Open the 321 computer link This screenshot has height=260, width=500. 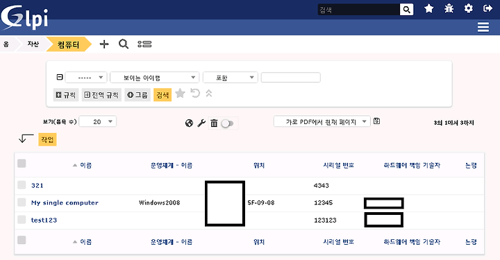[x=37, y=186]
